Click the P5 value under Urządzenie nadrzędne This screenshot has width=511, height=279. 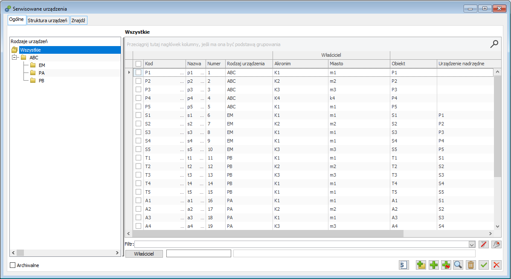441,149
